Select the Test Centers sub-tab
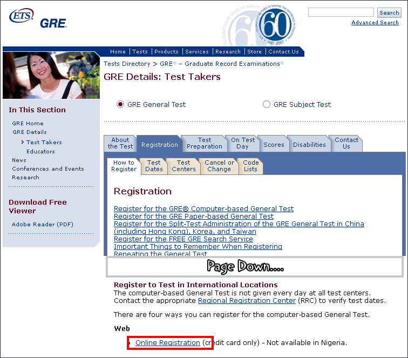 pyautogui.click(x=183, y=166)
